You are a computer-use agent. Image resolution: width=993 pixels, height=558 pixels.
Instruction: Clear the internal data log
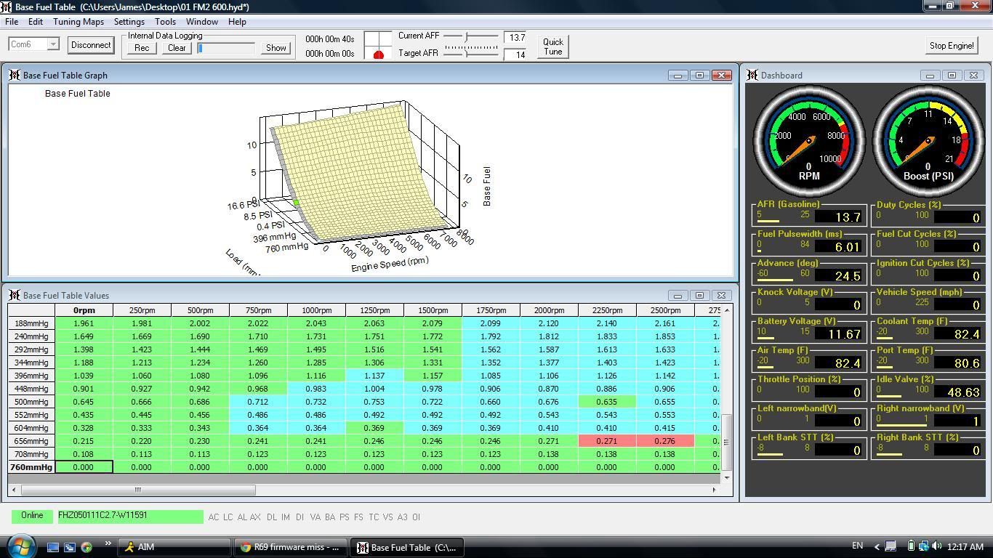pos(177,48)
